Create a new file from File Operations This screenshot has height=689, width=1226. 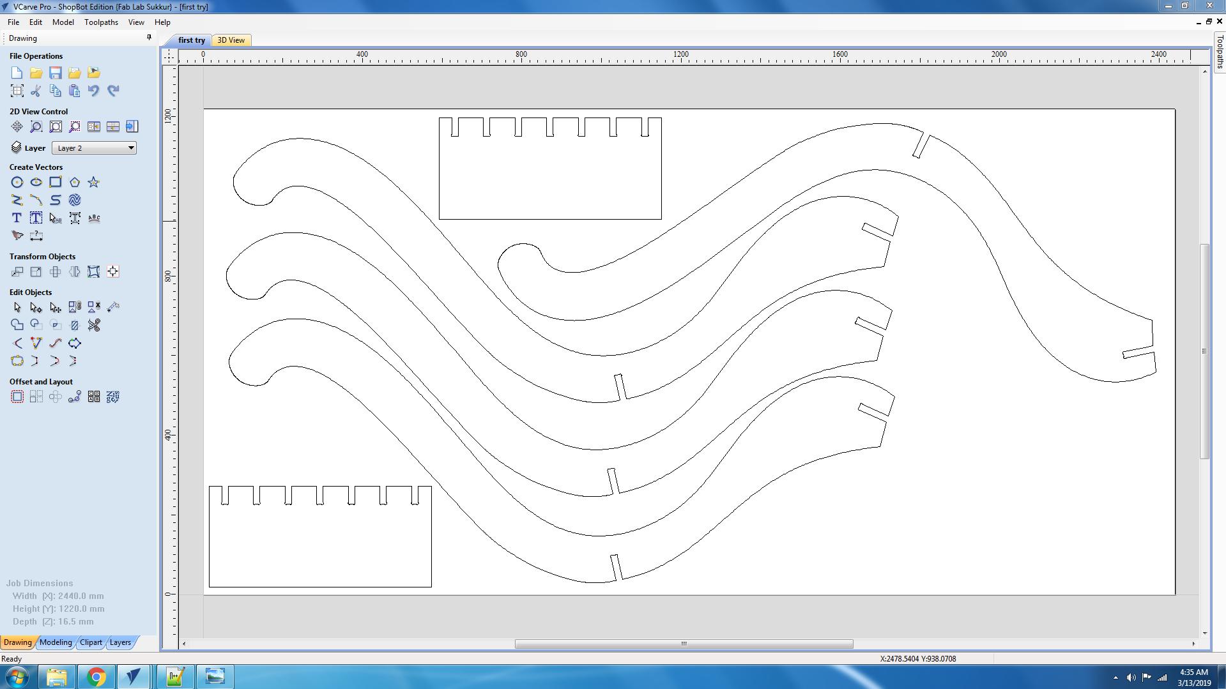[x=17, y=73]
